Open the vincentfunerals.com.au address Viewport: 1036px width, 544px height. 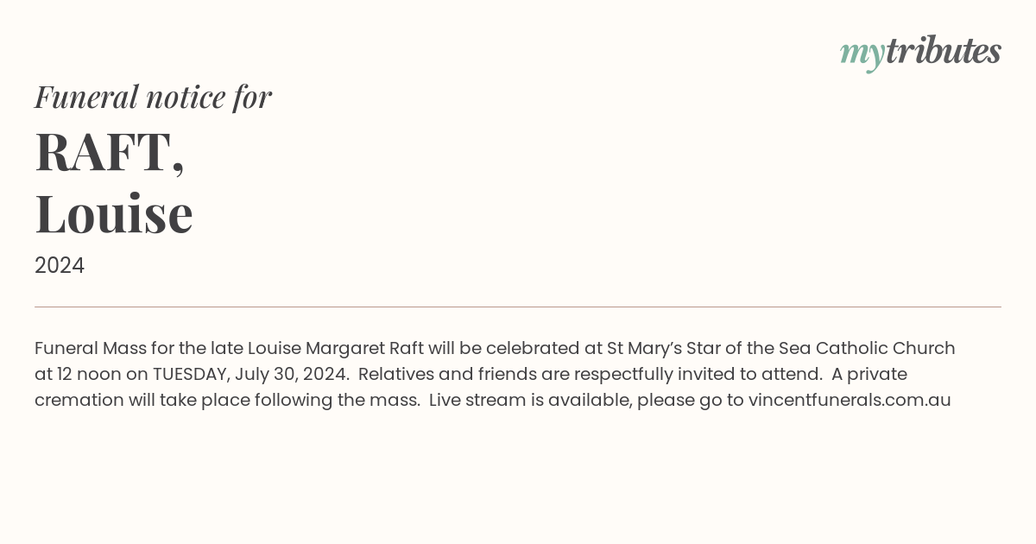pos(850,400)
